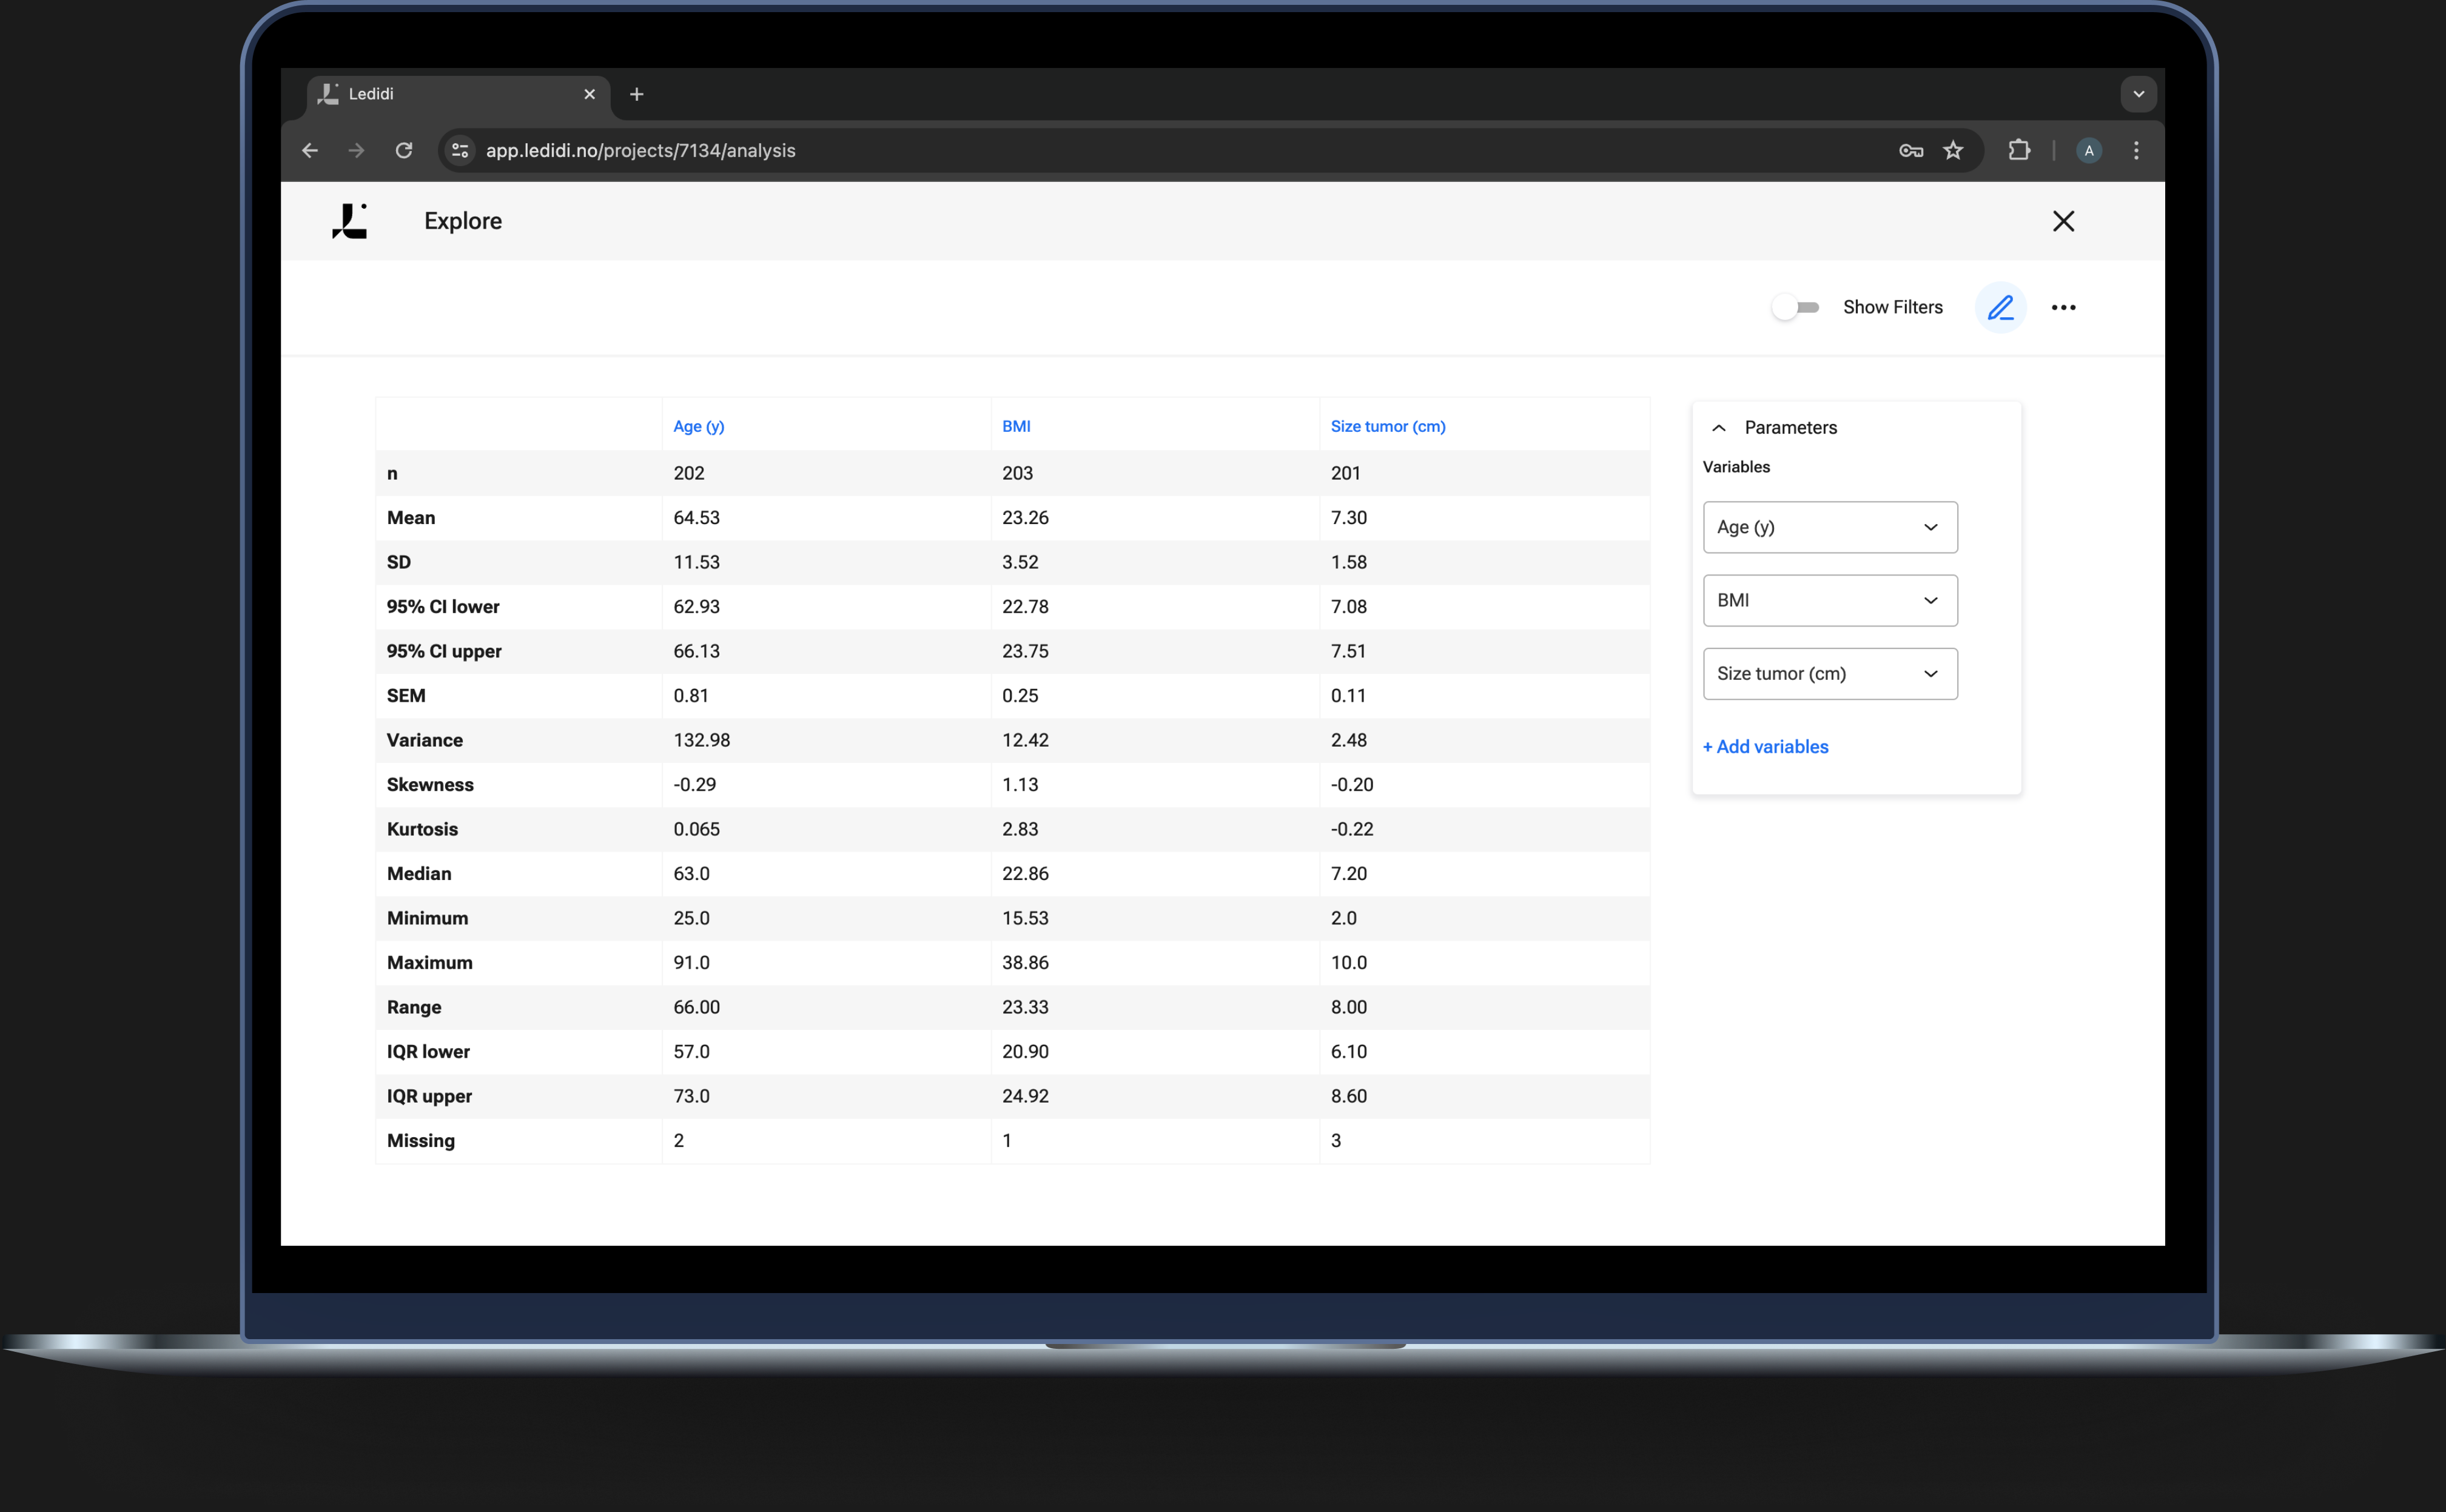
Task: Click the browser address bar URL
Action: (x=640, y=150)
